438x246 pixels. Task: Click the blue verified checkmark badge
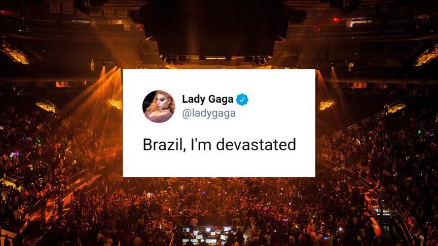(242, 100)
